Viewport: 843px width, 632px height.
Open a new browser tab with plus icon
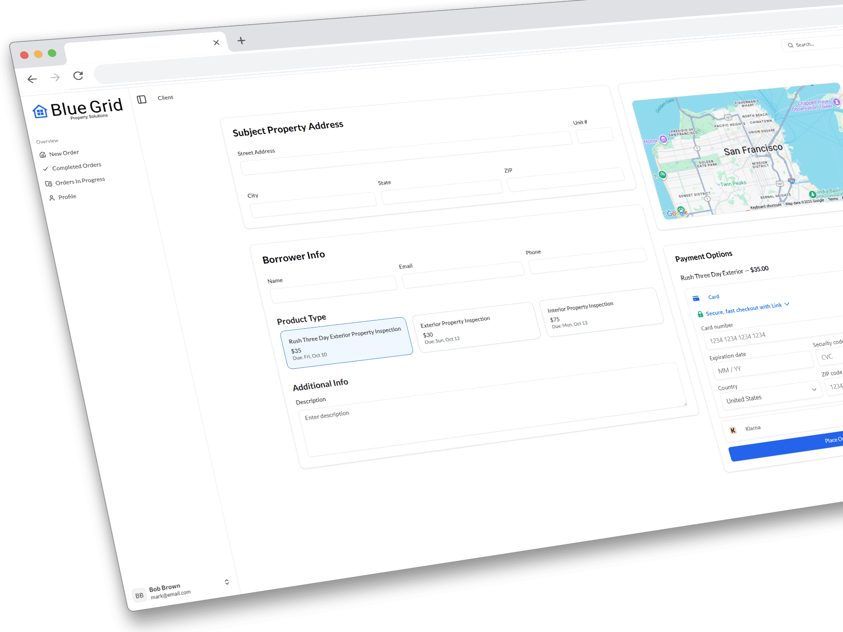(241, 41)
